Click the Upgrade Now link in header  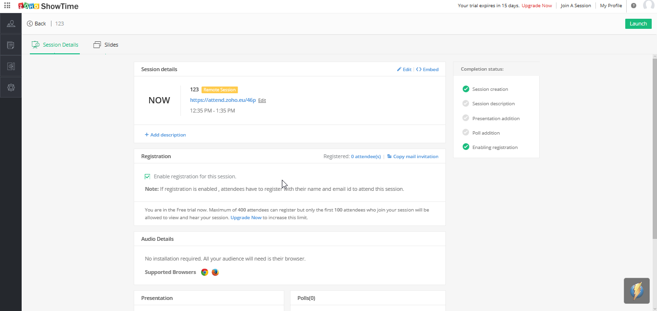537,6
